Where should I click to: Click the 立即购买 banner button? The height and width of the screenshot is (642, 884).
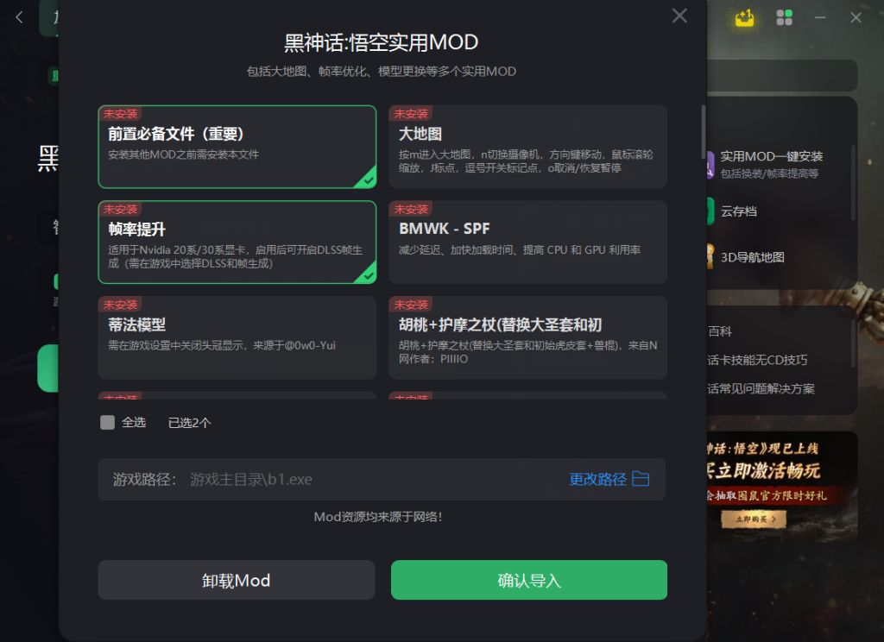click(754, 519)
